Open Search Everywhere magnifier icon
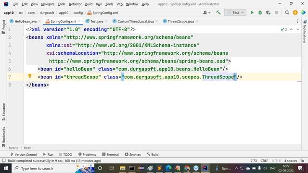308x173 pixels. [x=287, y=12]
